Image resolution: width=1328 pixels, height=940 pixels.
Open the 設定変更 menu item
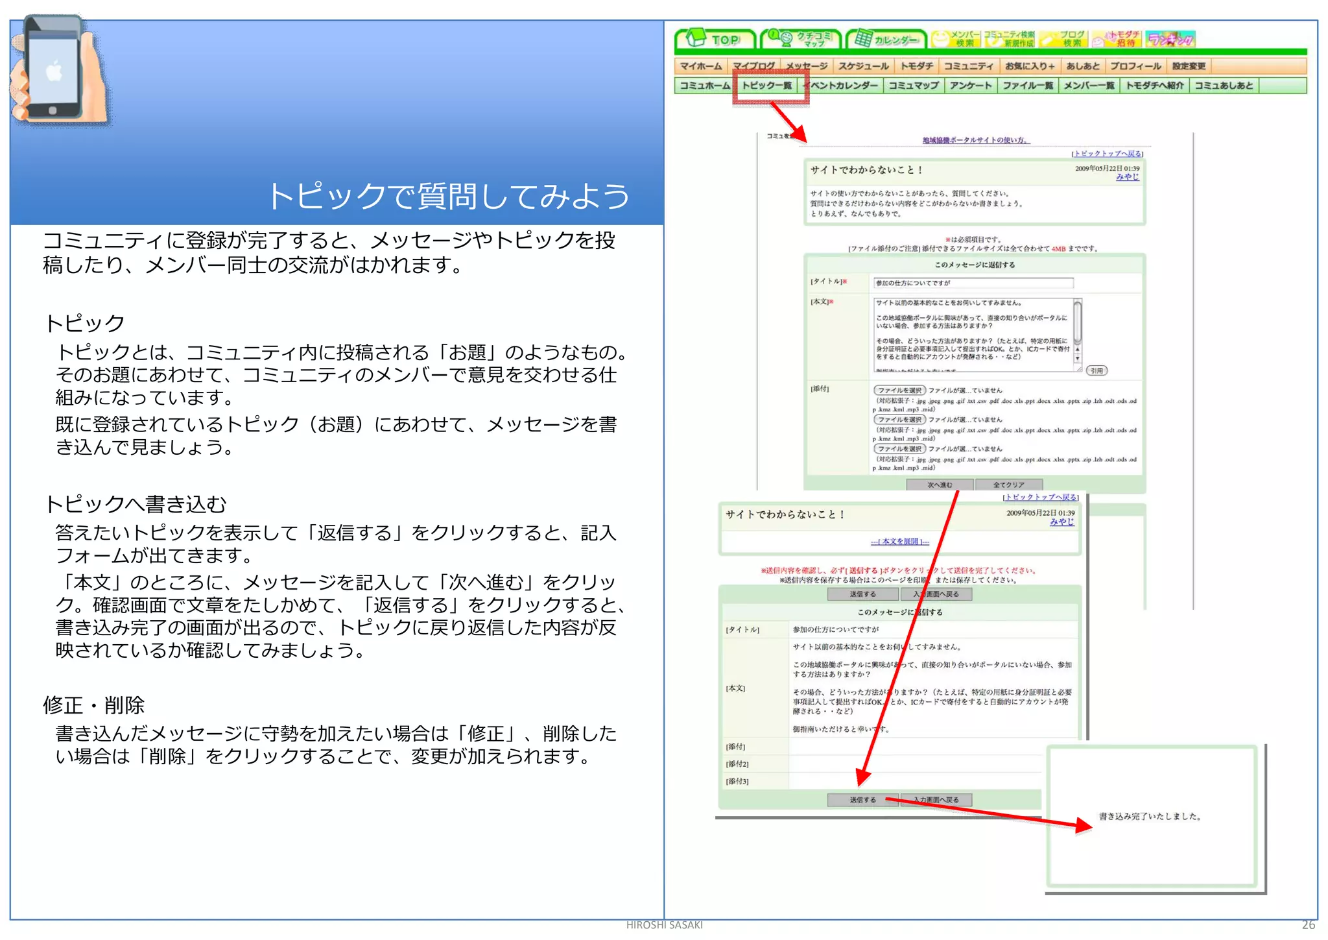click(1189, 66)
